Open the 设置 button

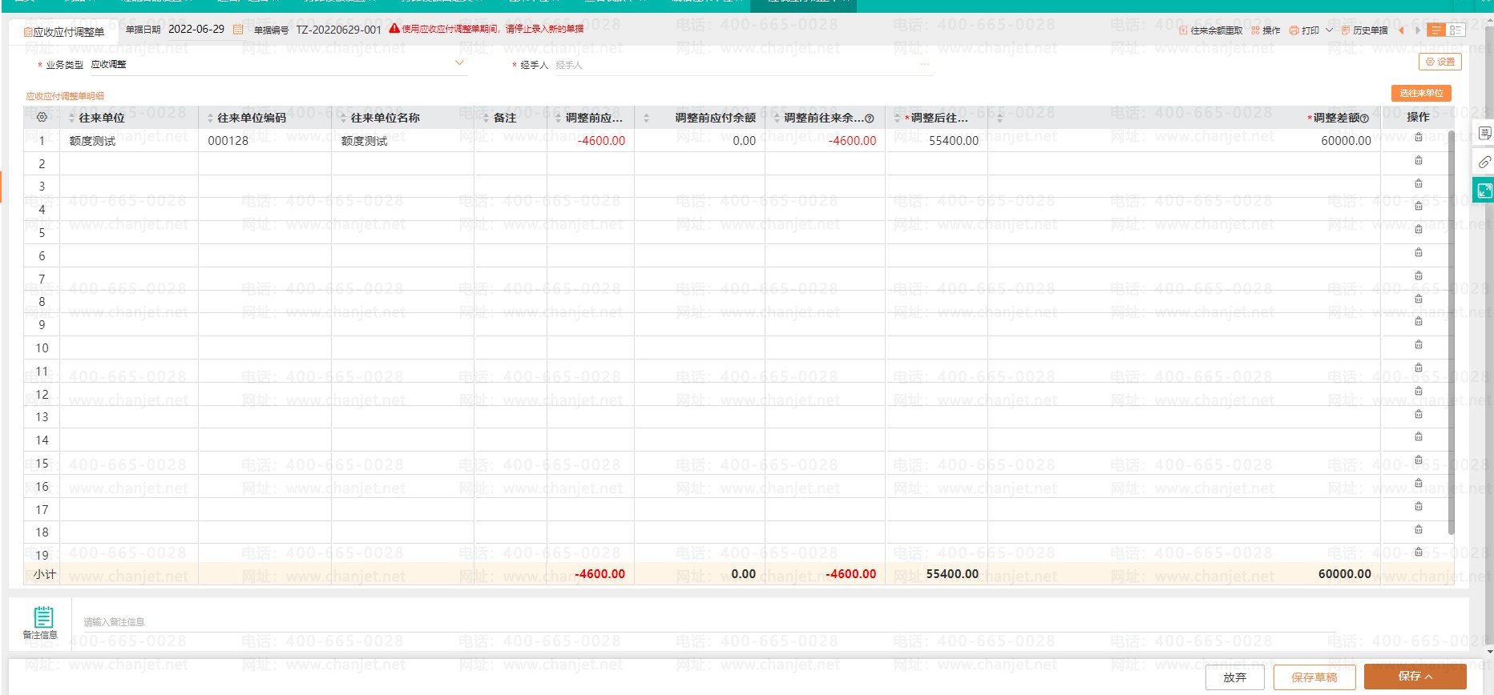pos(1440,62)
